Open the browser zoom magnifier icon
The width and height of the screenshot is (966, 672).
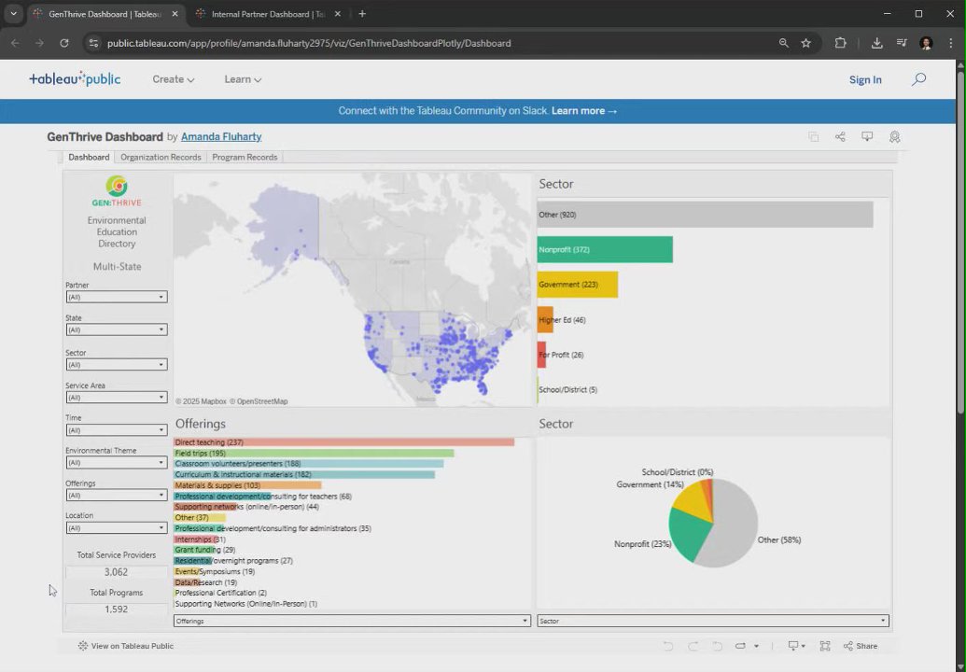pos(784,43)
